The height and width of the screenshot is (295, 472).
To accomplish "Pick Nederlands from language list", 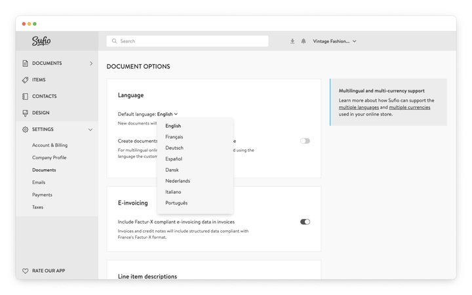I will [178, 181].
